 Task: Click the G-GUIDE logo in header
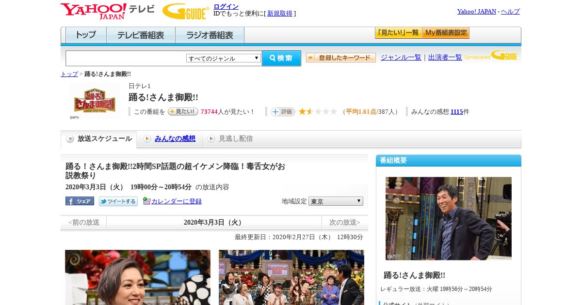coord(186,11)
